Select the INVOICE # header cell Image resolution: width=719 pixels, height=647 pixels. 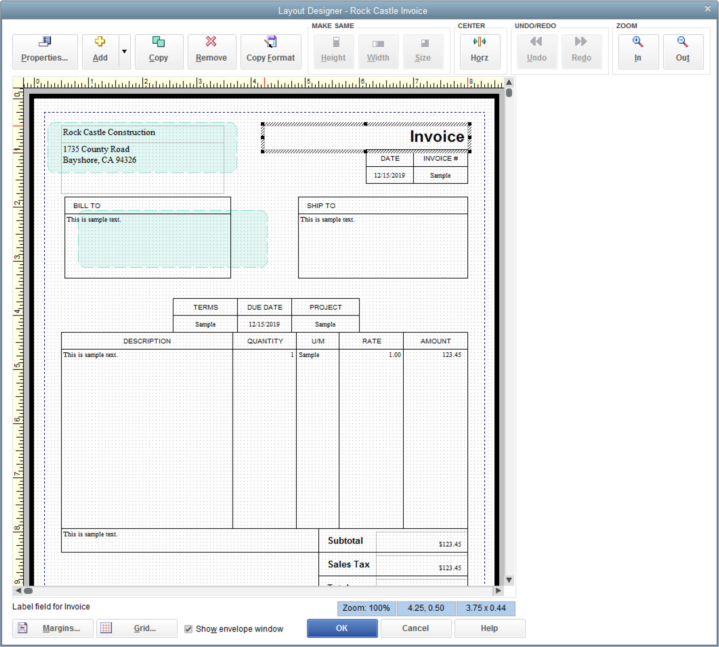440,159
